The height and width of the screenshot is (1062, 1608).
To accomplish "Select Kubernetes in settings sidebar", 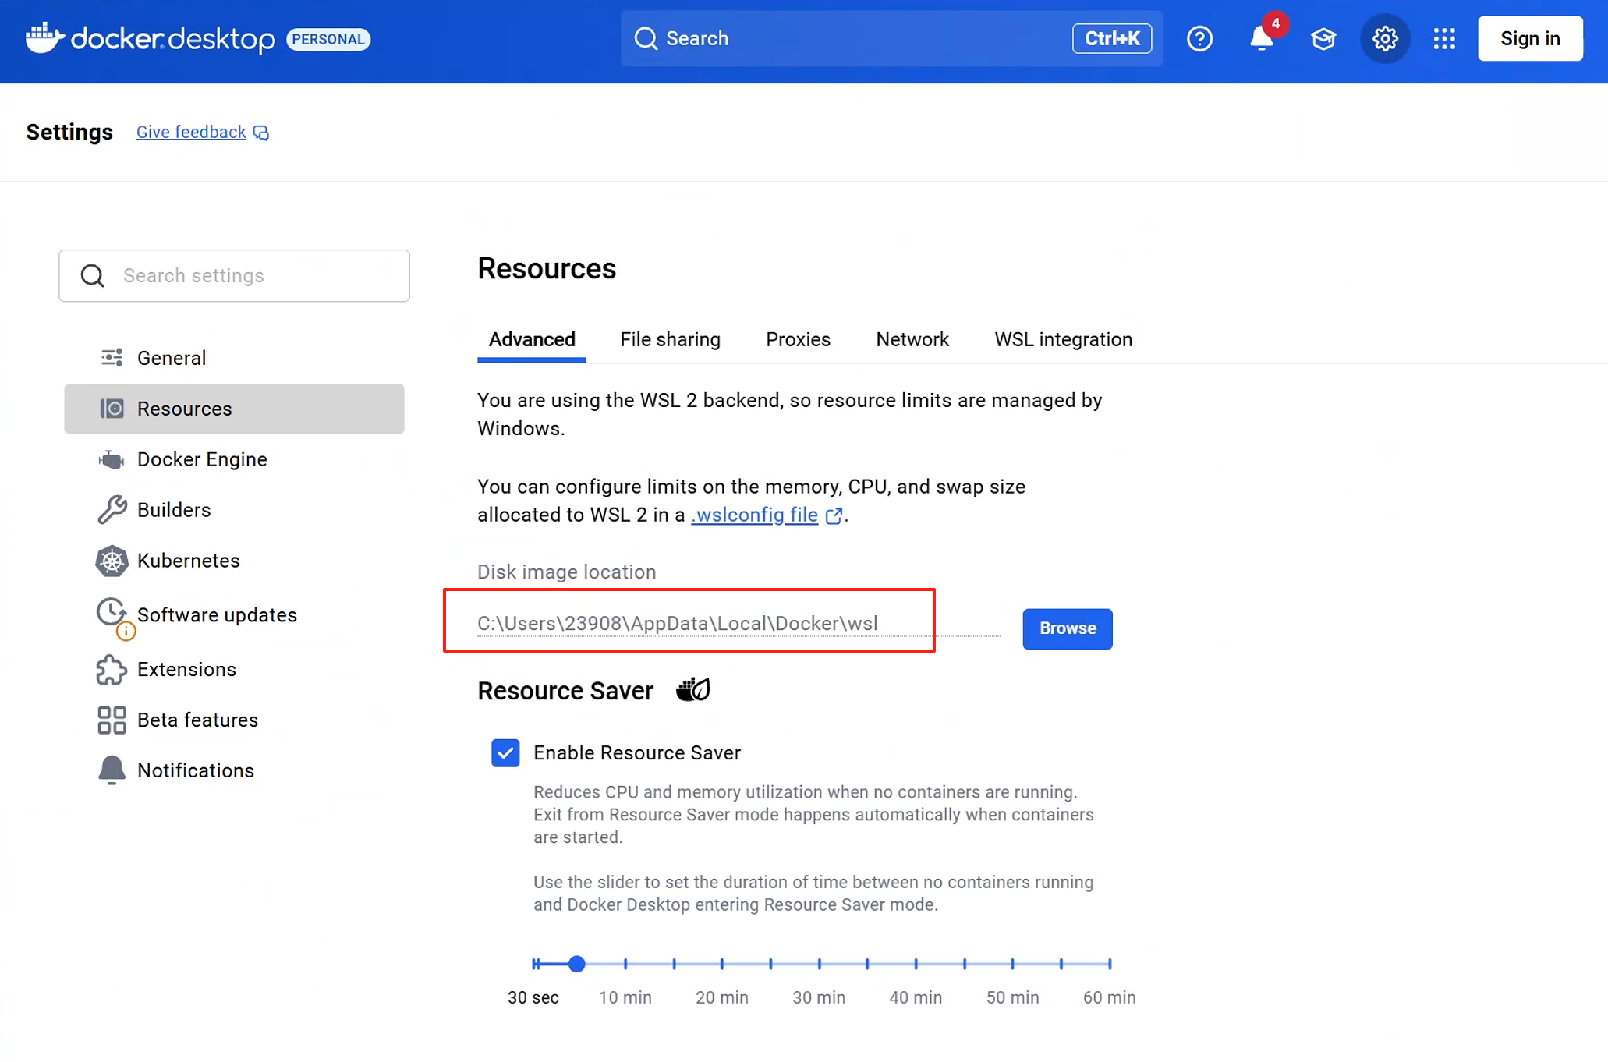I will point(188,561).
